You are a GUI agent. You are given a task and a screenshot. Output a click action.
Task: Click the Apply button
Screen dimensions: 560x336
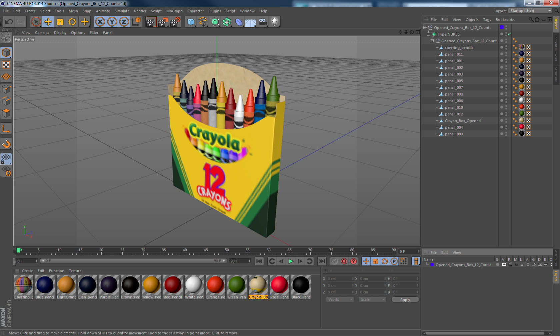[405, 300]
